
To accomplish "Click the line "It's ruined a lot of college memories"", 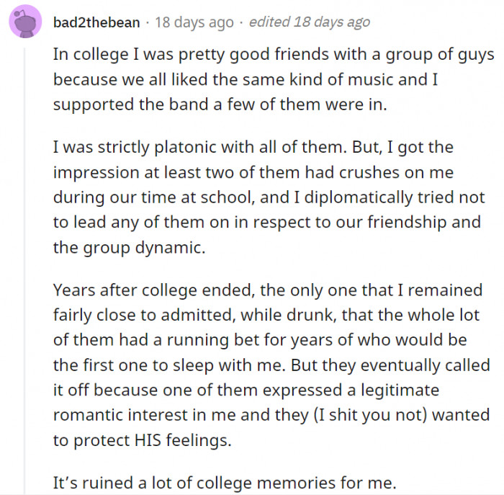I will click(x=225, y=483).
